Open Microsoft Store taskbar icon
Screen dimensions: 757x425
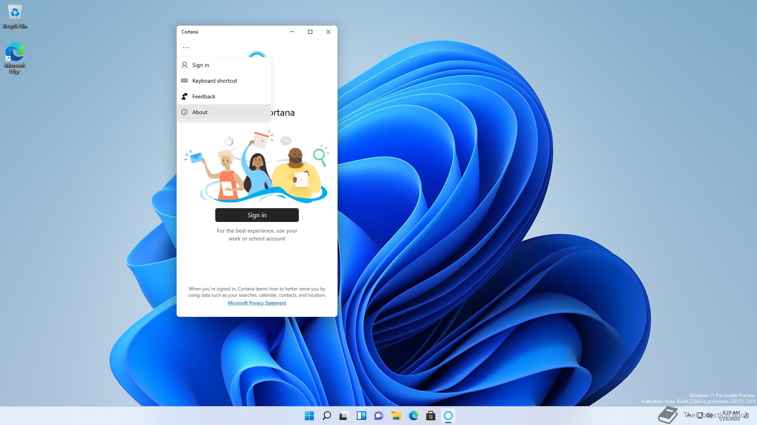pyautogui.click(x=431, y=416)
